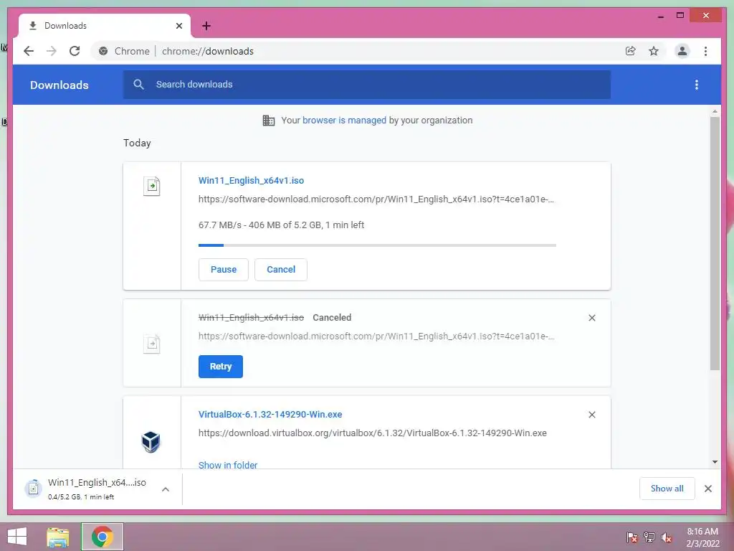Click the active download's Microsoft URL

[376, 199]
